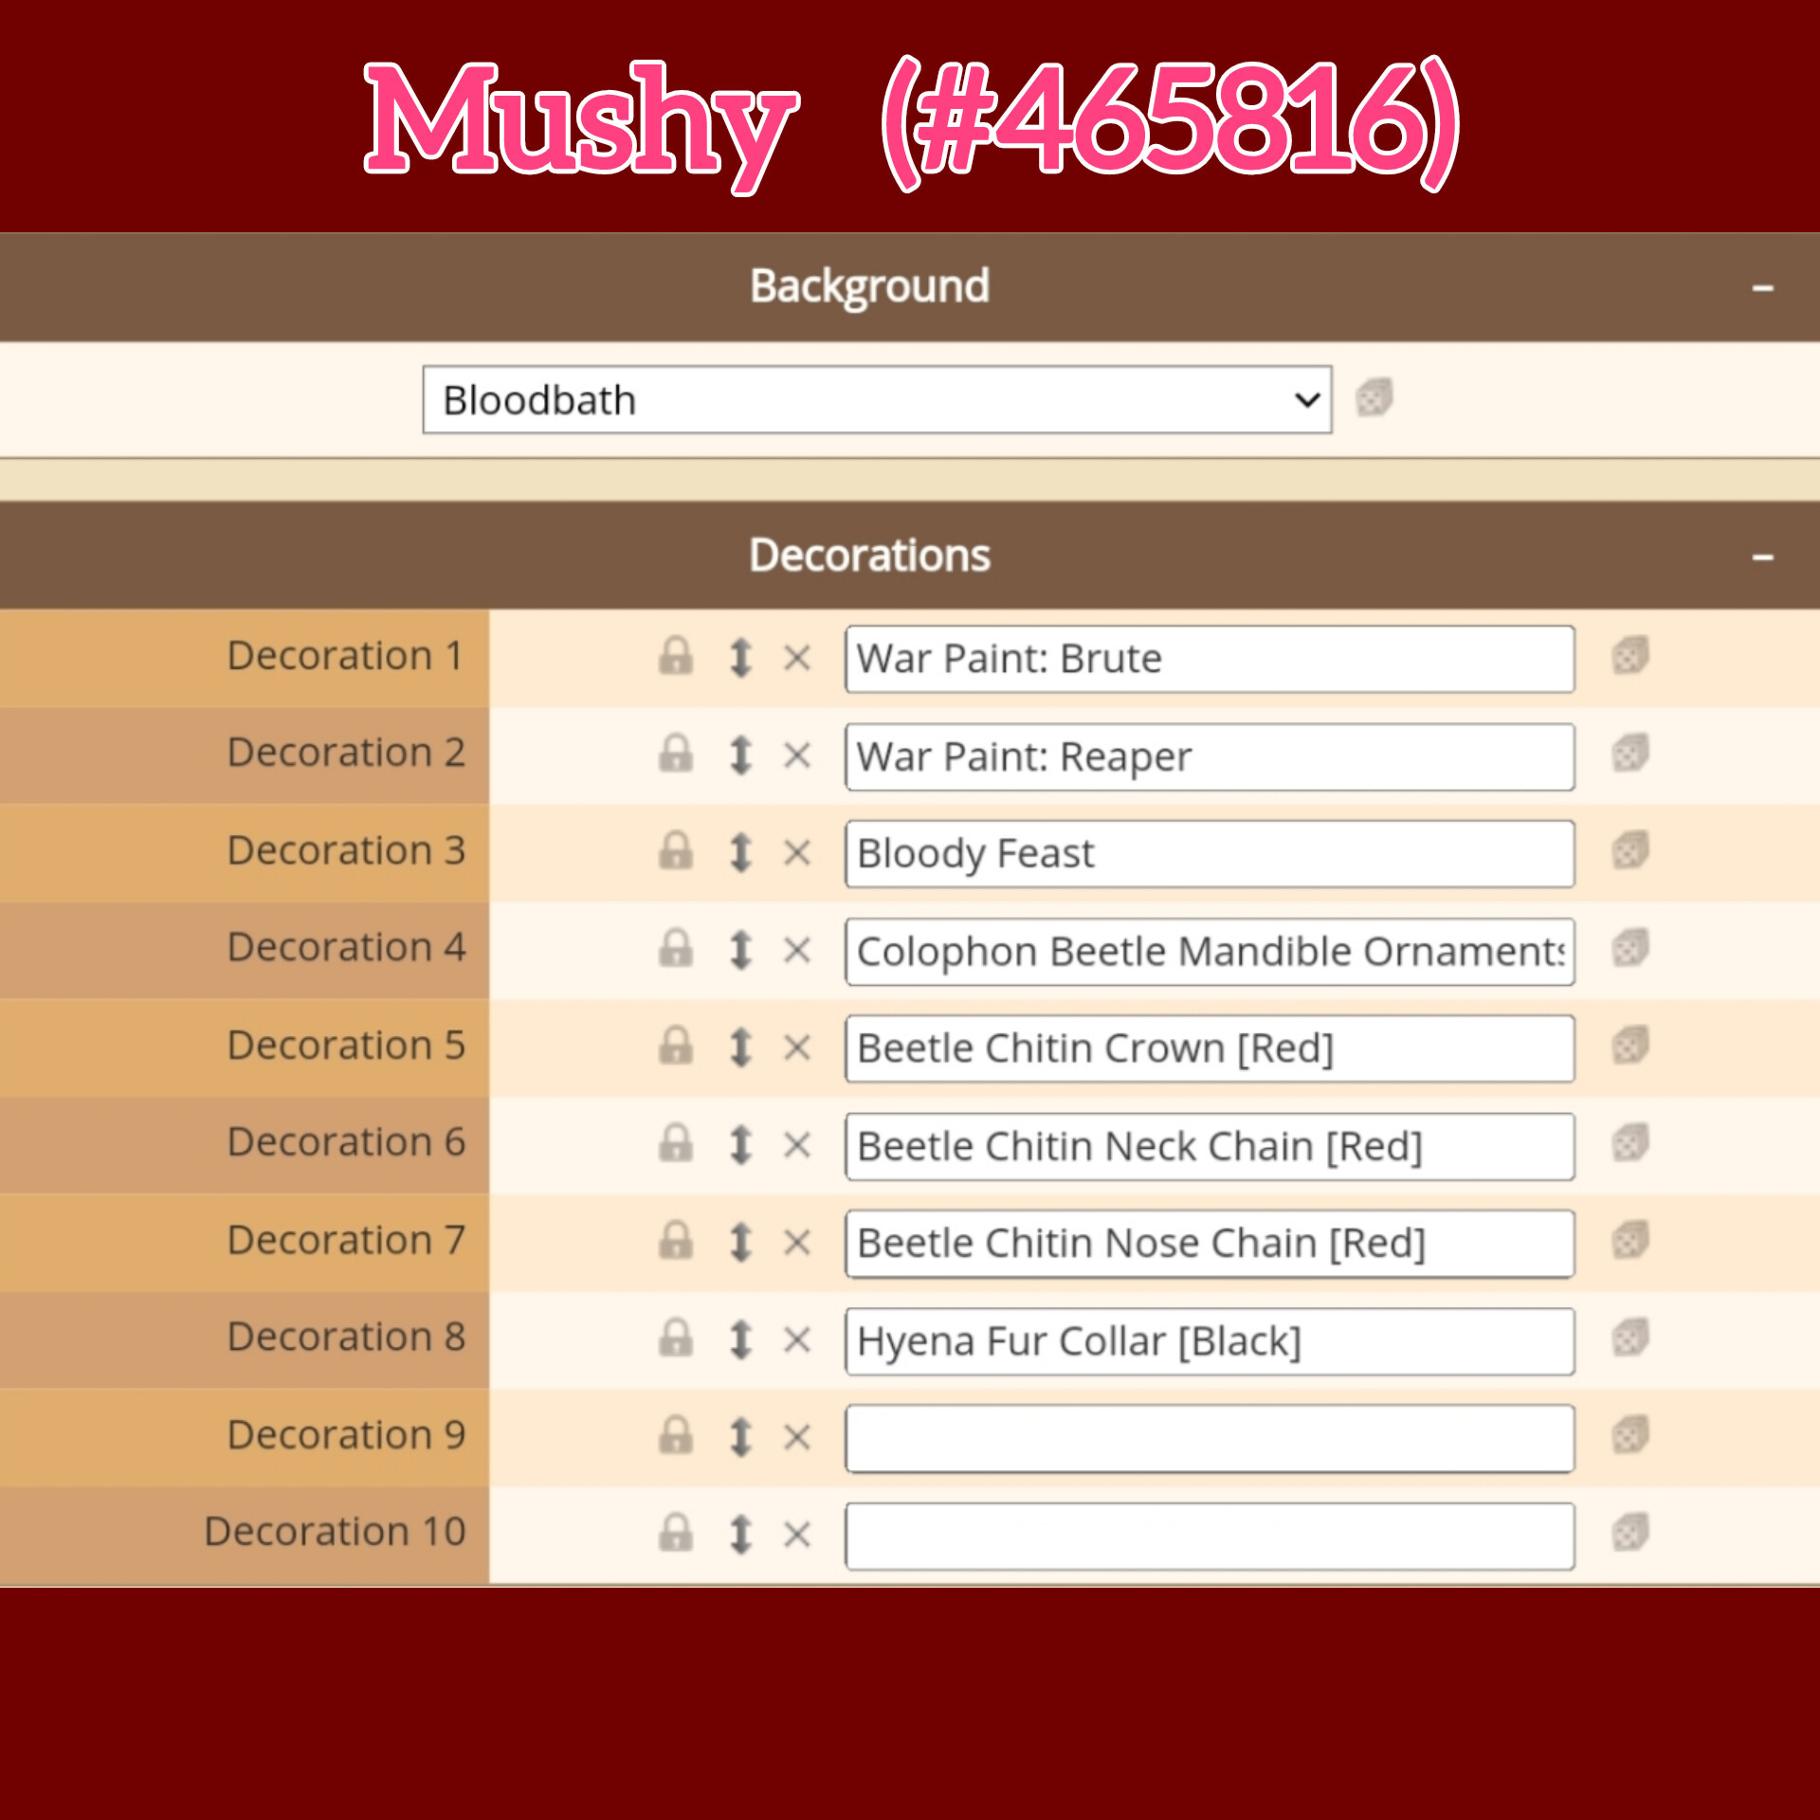Viewport: 1820px width, 1820px height.
Task: Collapse the Background section
Action: (x=1762, y=288)
